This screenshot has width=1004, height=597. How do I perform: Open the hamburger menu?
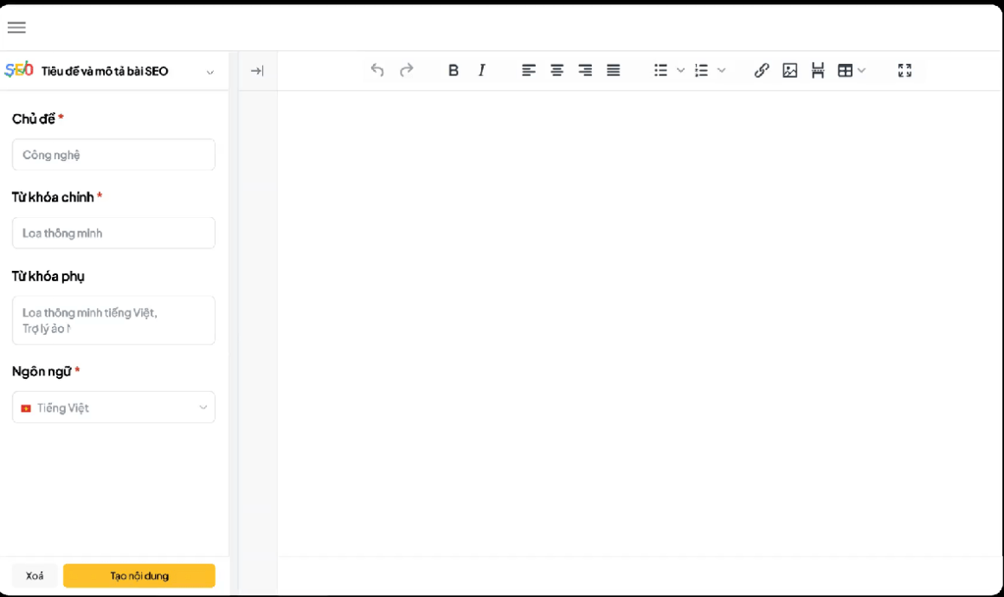pyautogui.click(x=16, y=27)
